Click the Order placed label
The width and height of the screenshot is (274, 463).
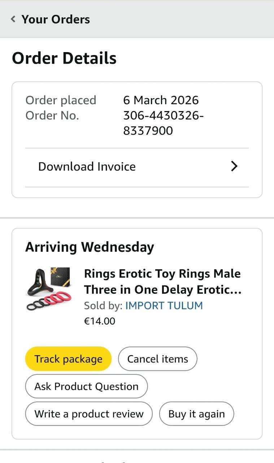click(x=61, y=100)
